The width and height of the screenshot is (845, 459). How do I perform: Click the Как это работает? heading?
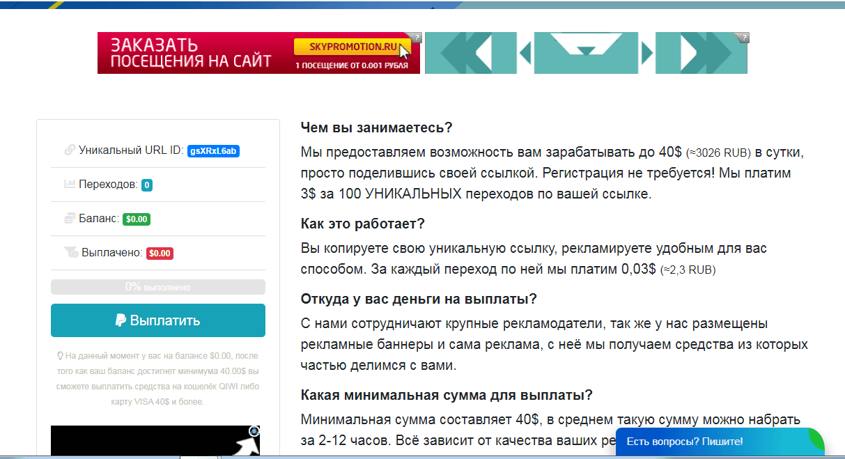(362, 224)
